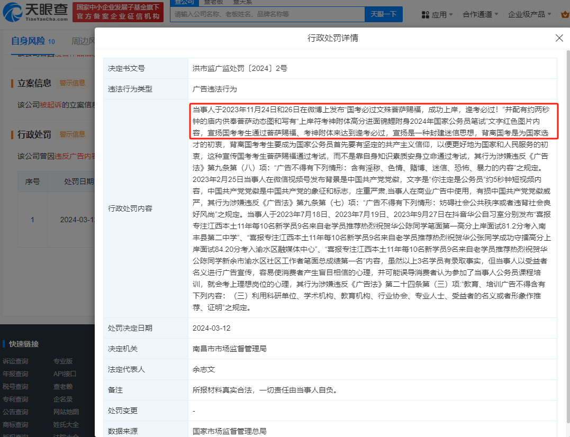Open the 年报查询 quick link
The image size is (570, 437).
(15, 374)
